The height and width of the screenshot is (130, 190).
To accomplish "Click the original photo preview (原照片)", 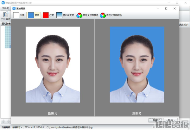I will click(53, 65).
